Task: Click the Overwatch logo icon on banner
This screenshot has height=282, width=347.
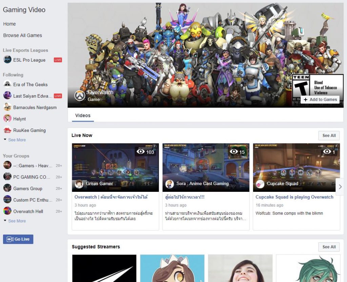Action: tap(80, 96)
